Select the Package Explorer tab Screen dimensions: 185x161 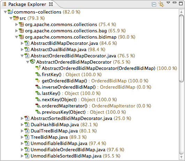(x=27, y=5)
